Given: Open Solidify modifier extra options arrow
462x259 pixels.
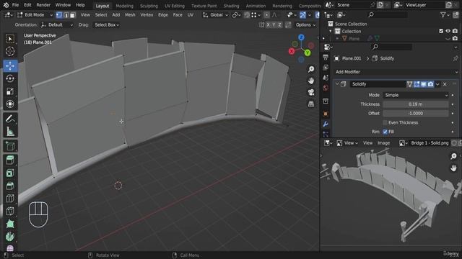Looking at the screenshot, I should click(x=437, y=84).
